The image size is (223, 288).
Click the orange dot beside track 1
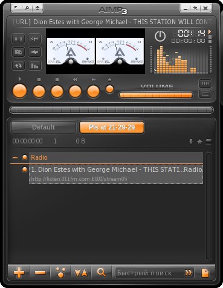25,169
